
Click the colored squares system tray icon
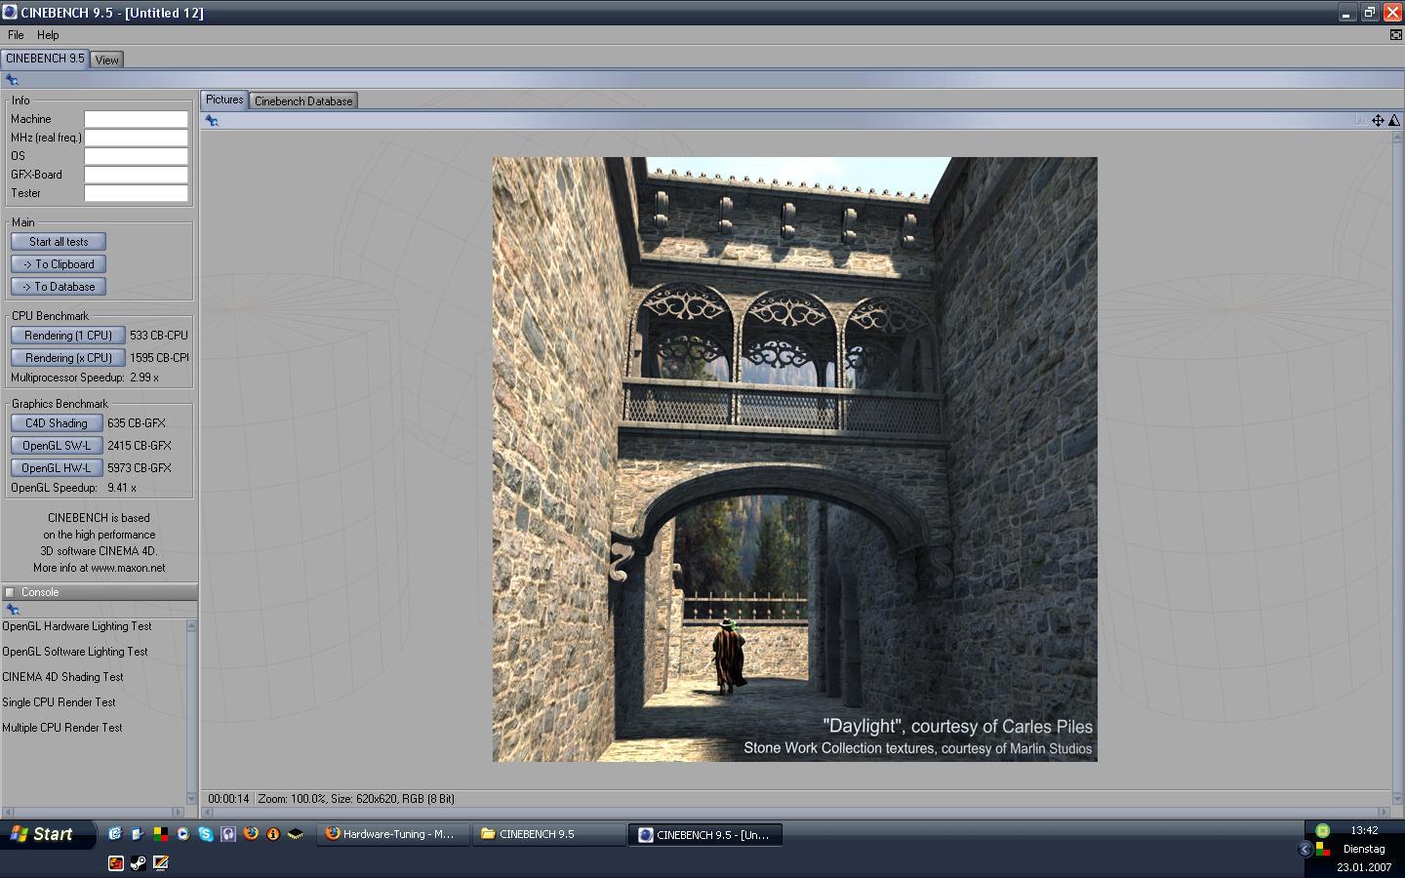[x=1323, y=849]
